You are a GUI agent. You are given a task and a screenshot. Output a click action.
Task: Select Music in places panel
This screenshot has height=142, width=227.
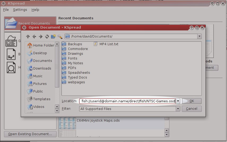point(35,76)
